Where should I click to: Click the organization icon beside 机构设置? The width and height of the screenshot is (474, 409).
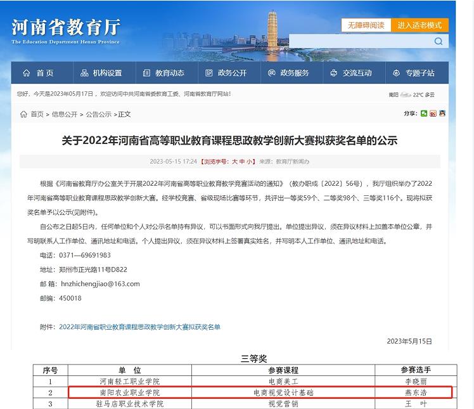click(x=84, y=73)
